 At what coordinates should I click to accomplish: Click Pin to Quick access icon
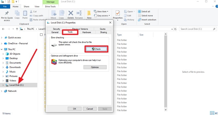click(7, 13)
